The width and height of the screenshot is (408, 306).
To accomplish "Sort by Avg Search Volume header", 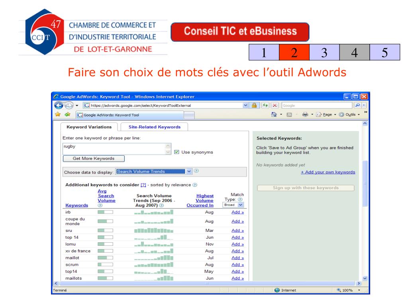I will point(106,196).
